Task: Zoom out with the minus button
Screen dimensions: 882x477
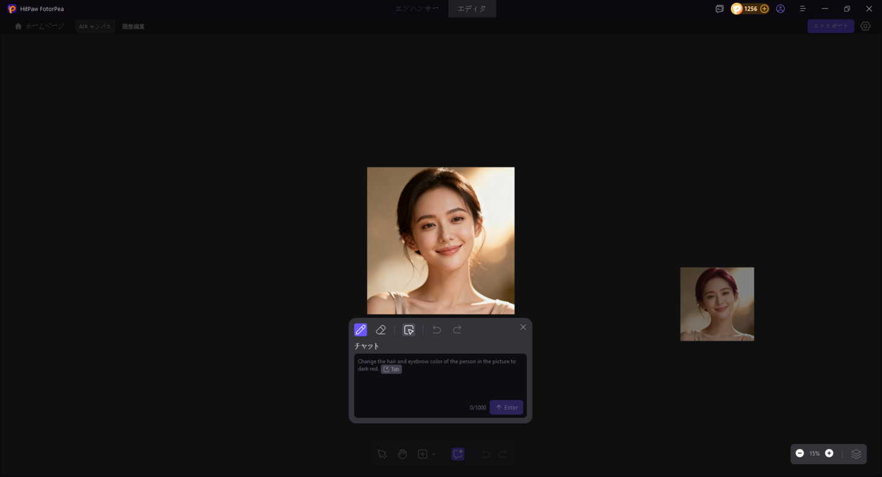Action: pos(799,453)
